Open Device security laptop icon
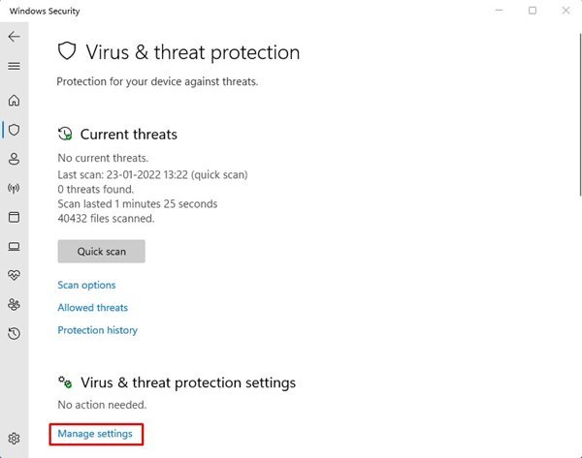Screen dimensions: 582x458 pos(15,246)
